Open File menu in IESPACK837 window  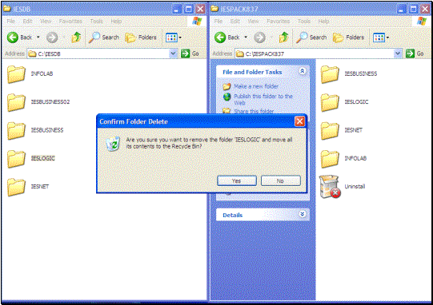click(219, 22)
